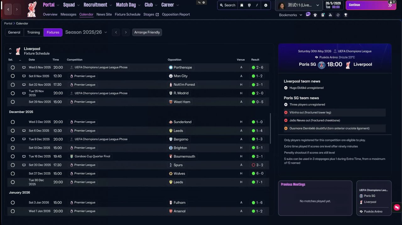402x225 pixels.
Task: Click the Search field in top bar
Action: pos(227,5)
